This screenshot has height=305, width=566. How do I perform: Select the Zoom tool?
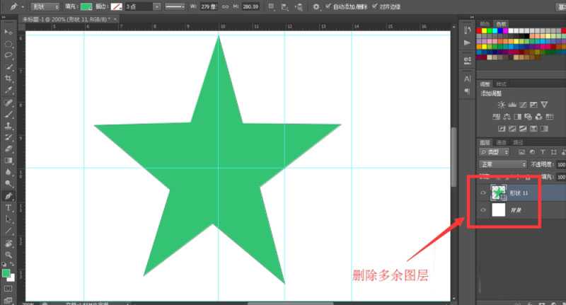(8, 255)
